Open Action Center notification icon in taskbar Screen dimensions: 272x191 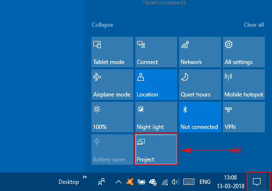pyautogui.click(x=257, y=182)
